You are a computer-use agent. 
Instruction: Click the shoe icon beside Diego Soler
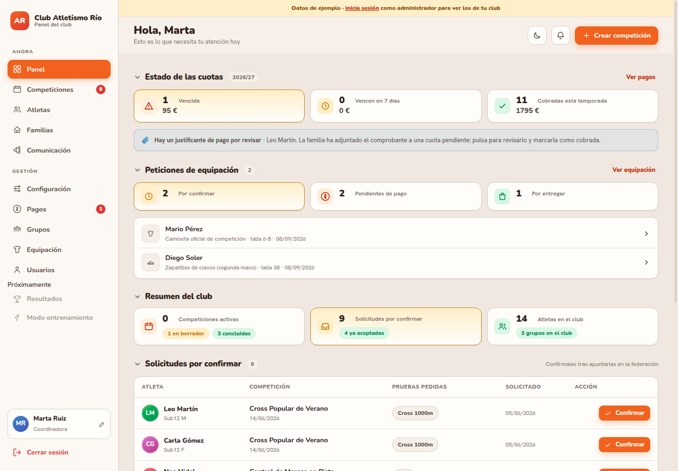(x=151, y=262)
